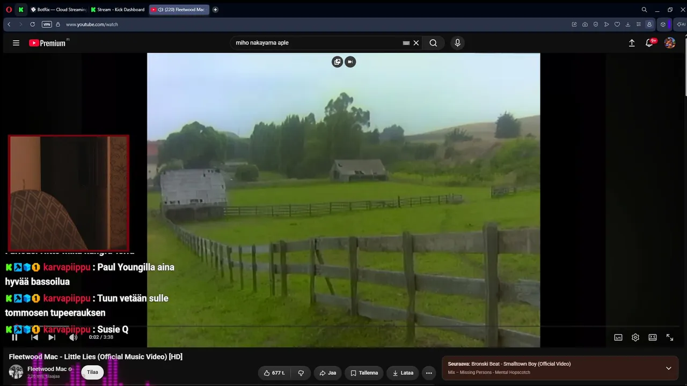687x386 pixels.
Task: Open the Opera main menu
Action: tap(9, 10)
